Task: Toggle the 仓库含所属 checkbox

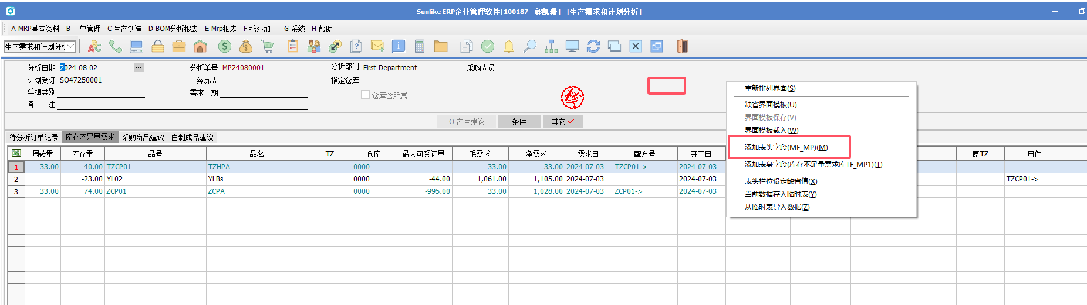Action: click(x=365, y=95)
